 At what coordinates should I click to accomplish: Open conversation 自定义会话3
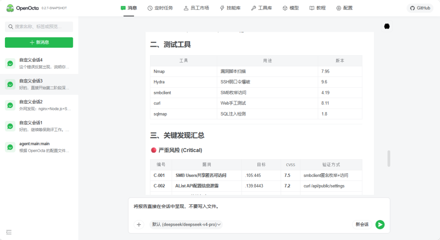39,84
